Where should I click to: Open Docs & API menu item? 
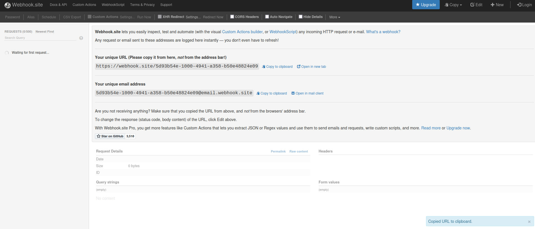coord(58,5)
